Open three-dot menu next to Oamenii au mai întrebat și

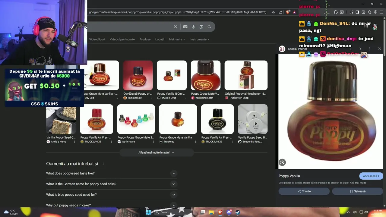coord(103,164)
